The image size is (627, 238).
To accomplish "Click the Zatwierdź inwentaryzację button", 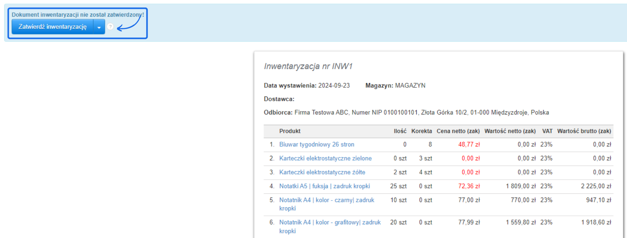I will (x=52, y=27).
